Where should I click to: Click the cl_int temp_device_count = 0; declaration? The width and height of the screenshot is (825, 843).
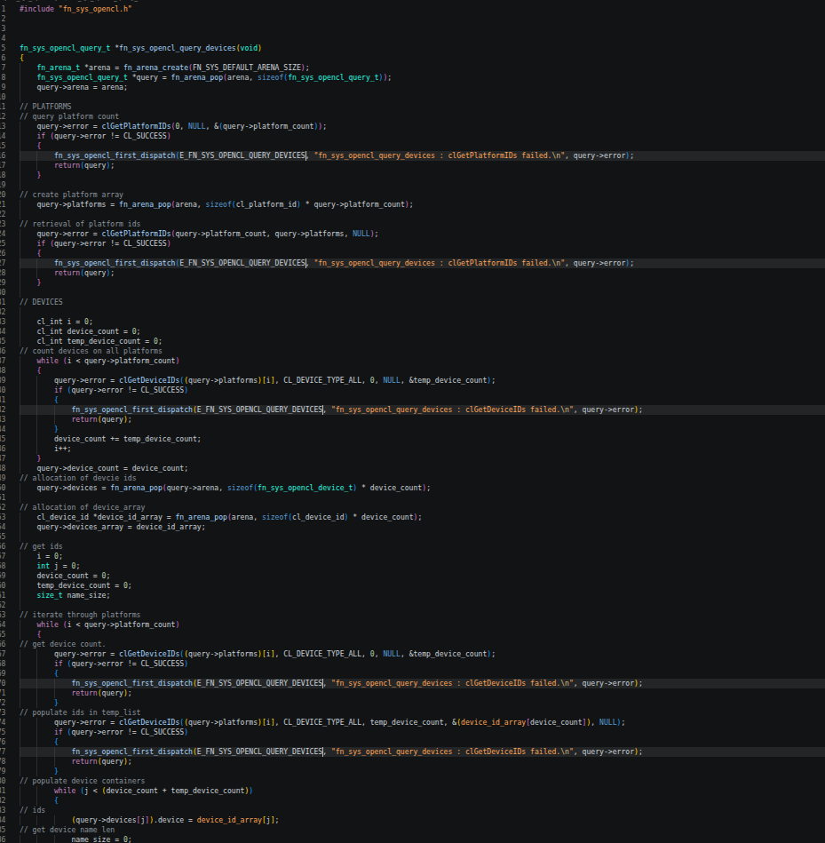(x=99, y=341)
